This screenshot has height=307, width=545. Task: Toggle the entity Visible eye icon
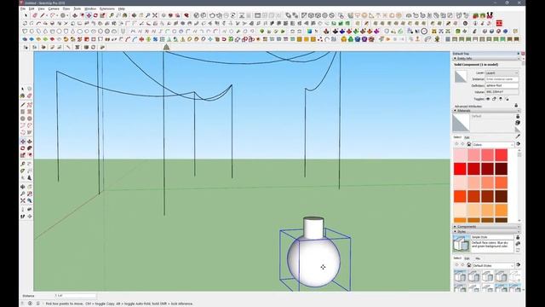click(x=488, y=99)
